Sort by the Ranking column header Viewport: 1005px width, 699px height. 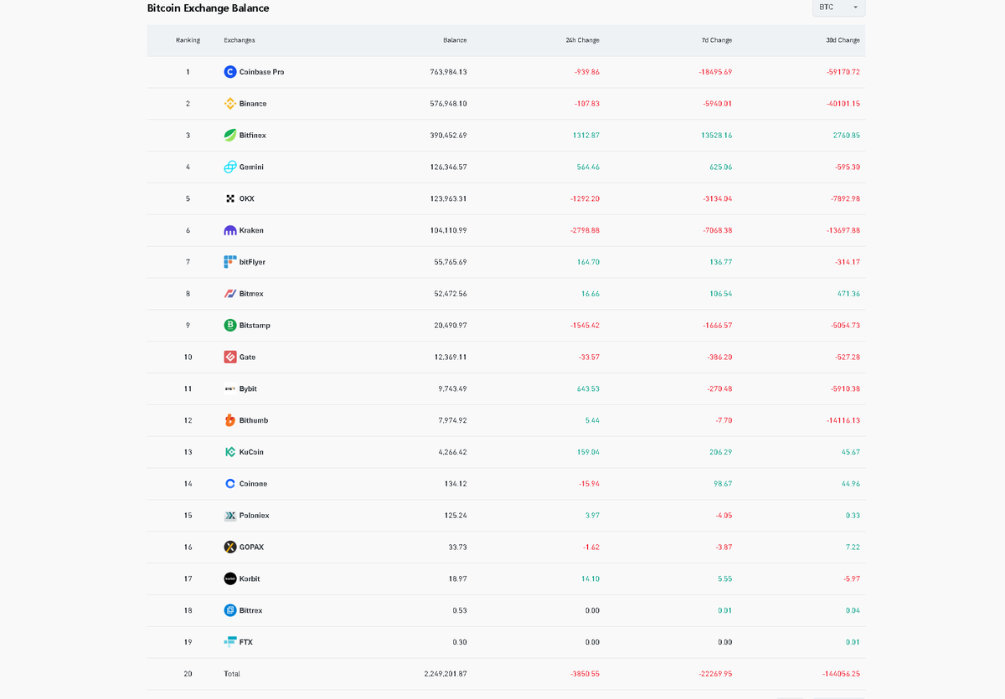click(188, 40)
